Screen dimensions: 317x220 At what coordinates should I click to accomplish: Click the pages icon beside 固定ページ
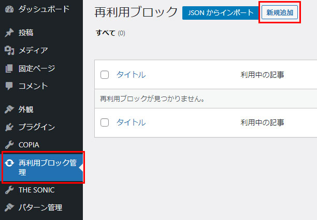(x=9, y=68)
